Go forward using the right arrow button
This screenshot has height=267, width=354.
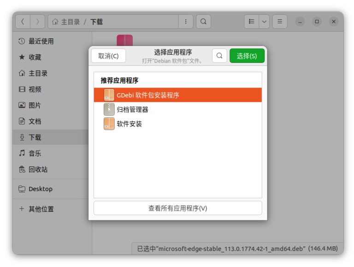coord(38,22)
